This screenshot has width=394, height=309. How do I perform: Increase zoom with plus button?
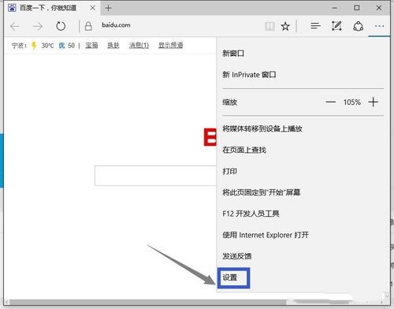[374, 102]
